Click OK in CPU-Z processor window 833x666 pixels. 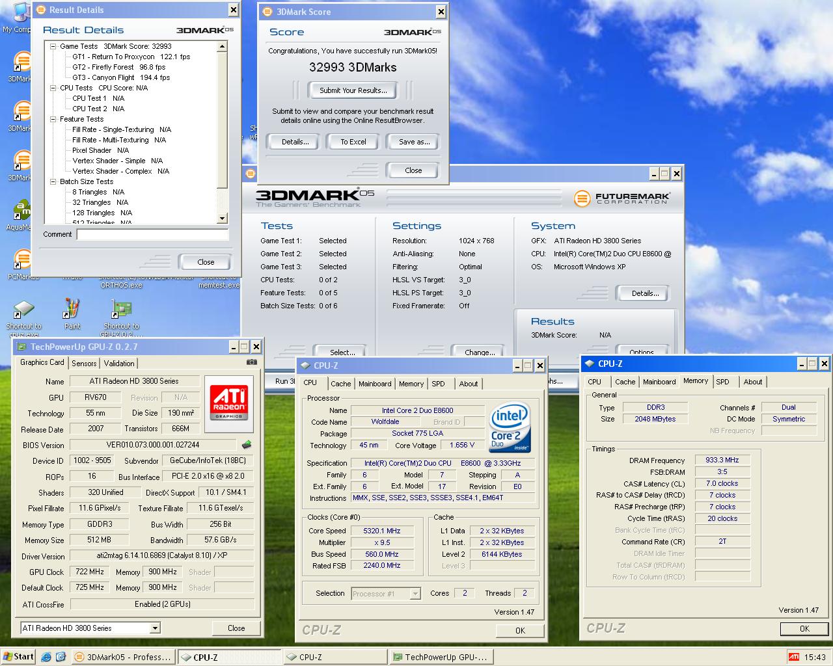520,630
